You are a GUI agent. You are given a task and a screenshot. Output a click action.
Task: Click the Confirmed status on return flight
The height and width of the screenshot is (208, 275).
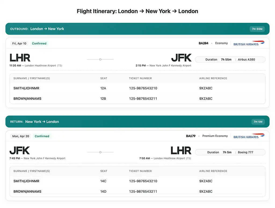(x=42, y=136)
